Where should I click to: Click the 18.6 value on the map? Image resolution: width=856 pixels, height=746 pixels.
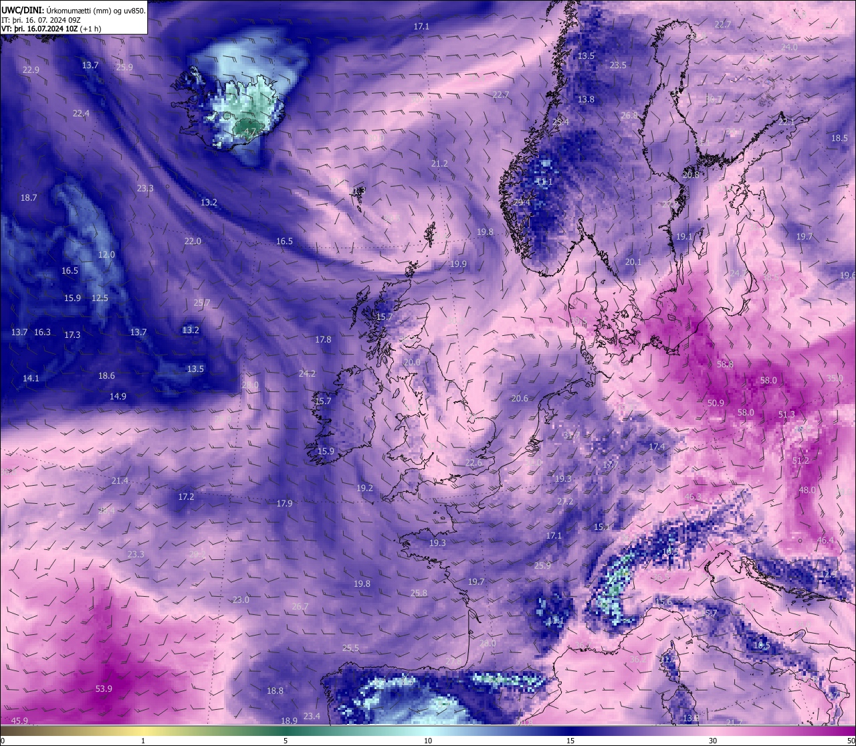(106, 376)
